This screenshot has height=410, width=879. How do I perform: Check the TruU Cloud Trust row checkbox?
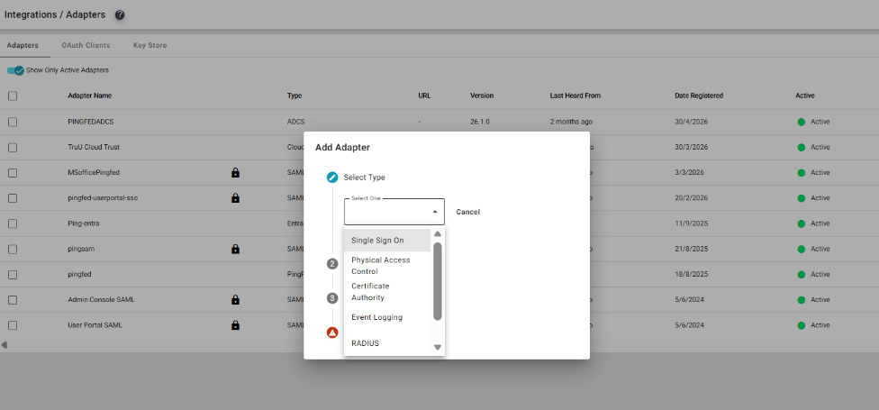(13, 148)
